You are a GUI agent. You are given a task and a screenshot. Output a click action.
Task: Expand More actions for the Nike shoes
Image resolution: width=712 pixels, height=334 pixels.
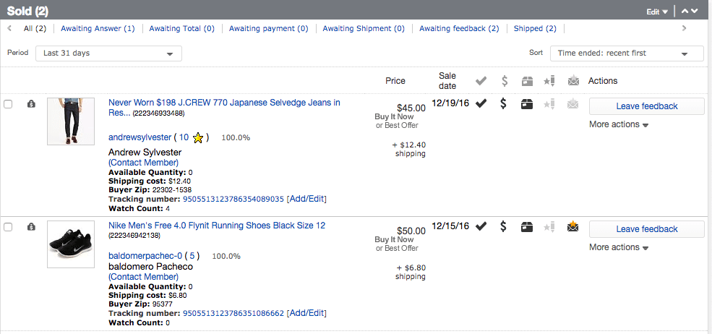(618, 247)
